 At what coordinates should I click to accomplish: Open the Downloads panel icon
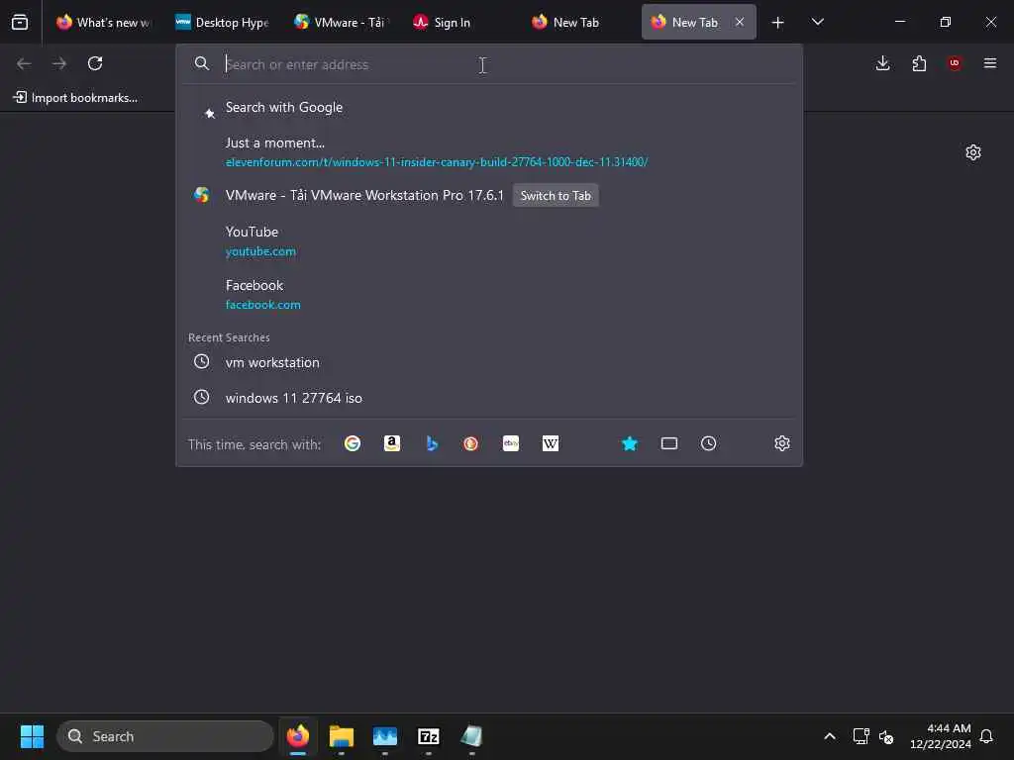pos(882,63)
